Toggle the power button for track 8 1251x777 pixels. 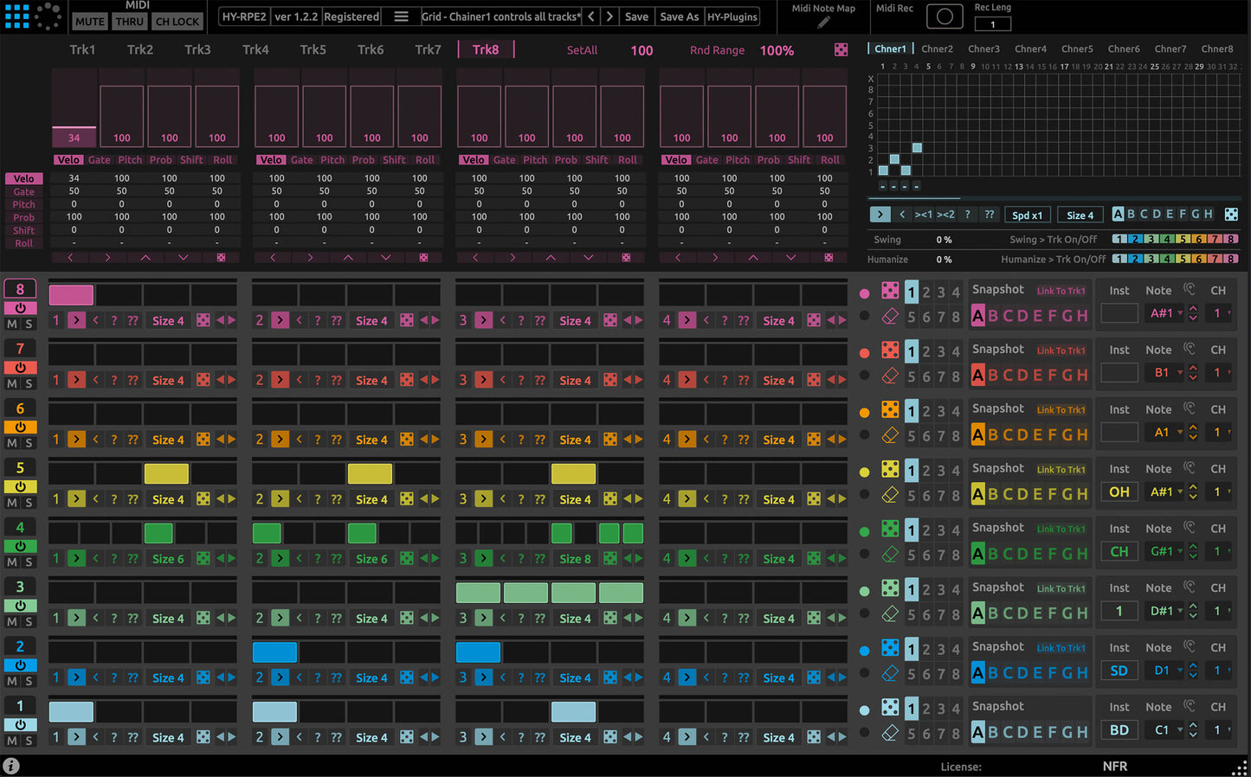(x=21, y=308)
